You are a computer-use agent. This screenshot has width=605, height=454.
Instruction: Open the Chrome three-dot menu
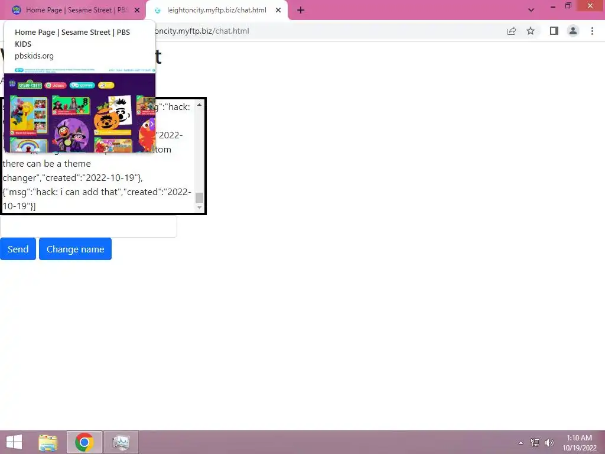point(592,31)
